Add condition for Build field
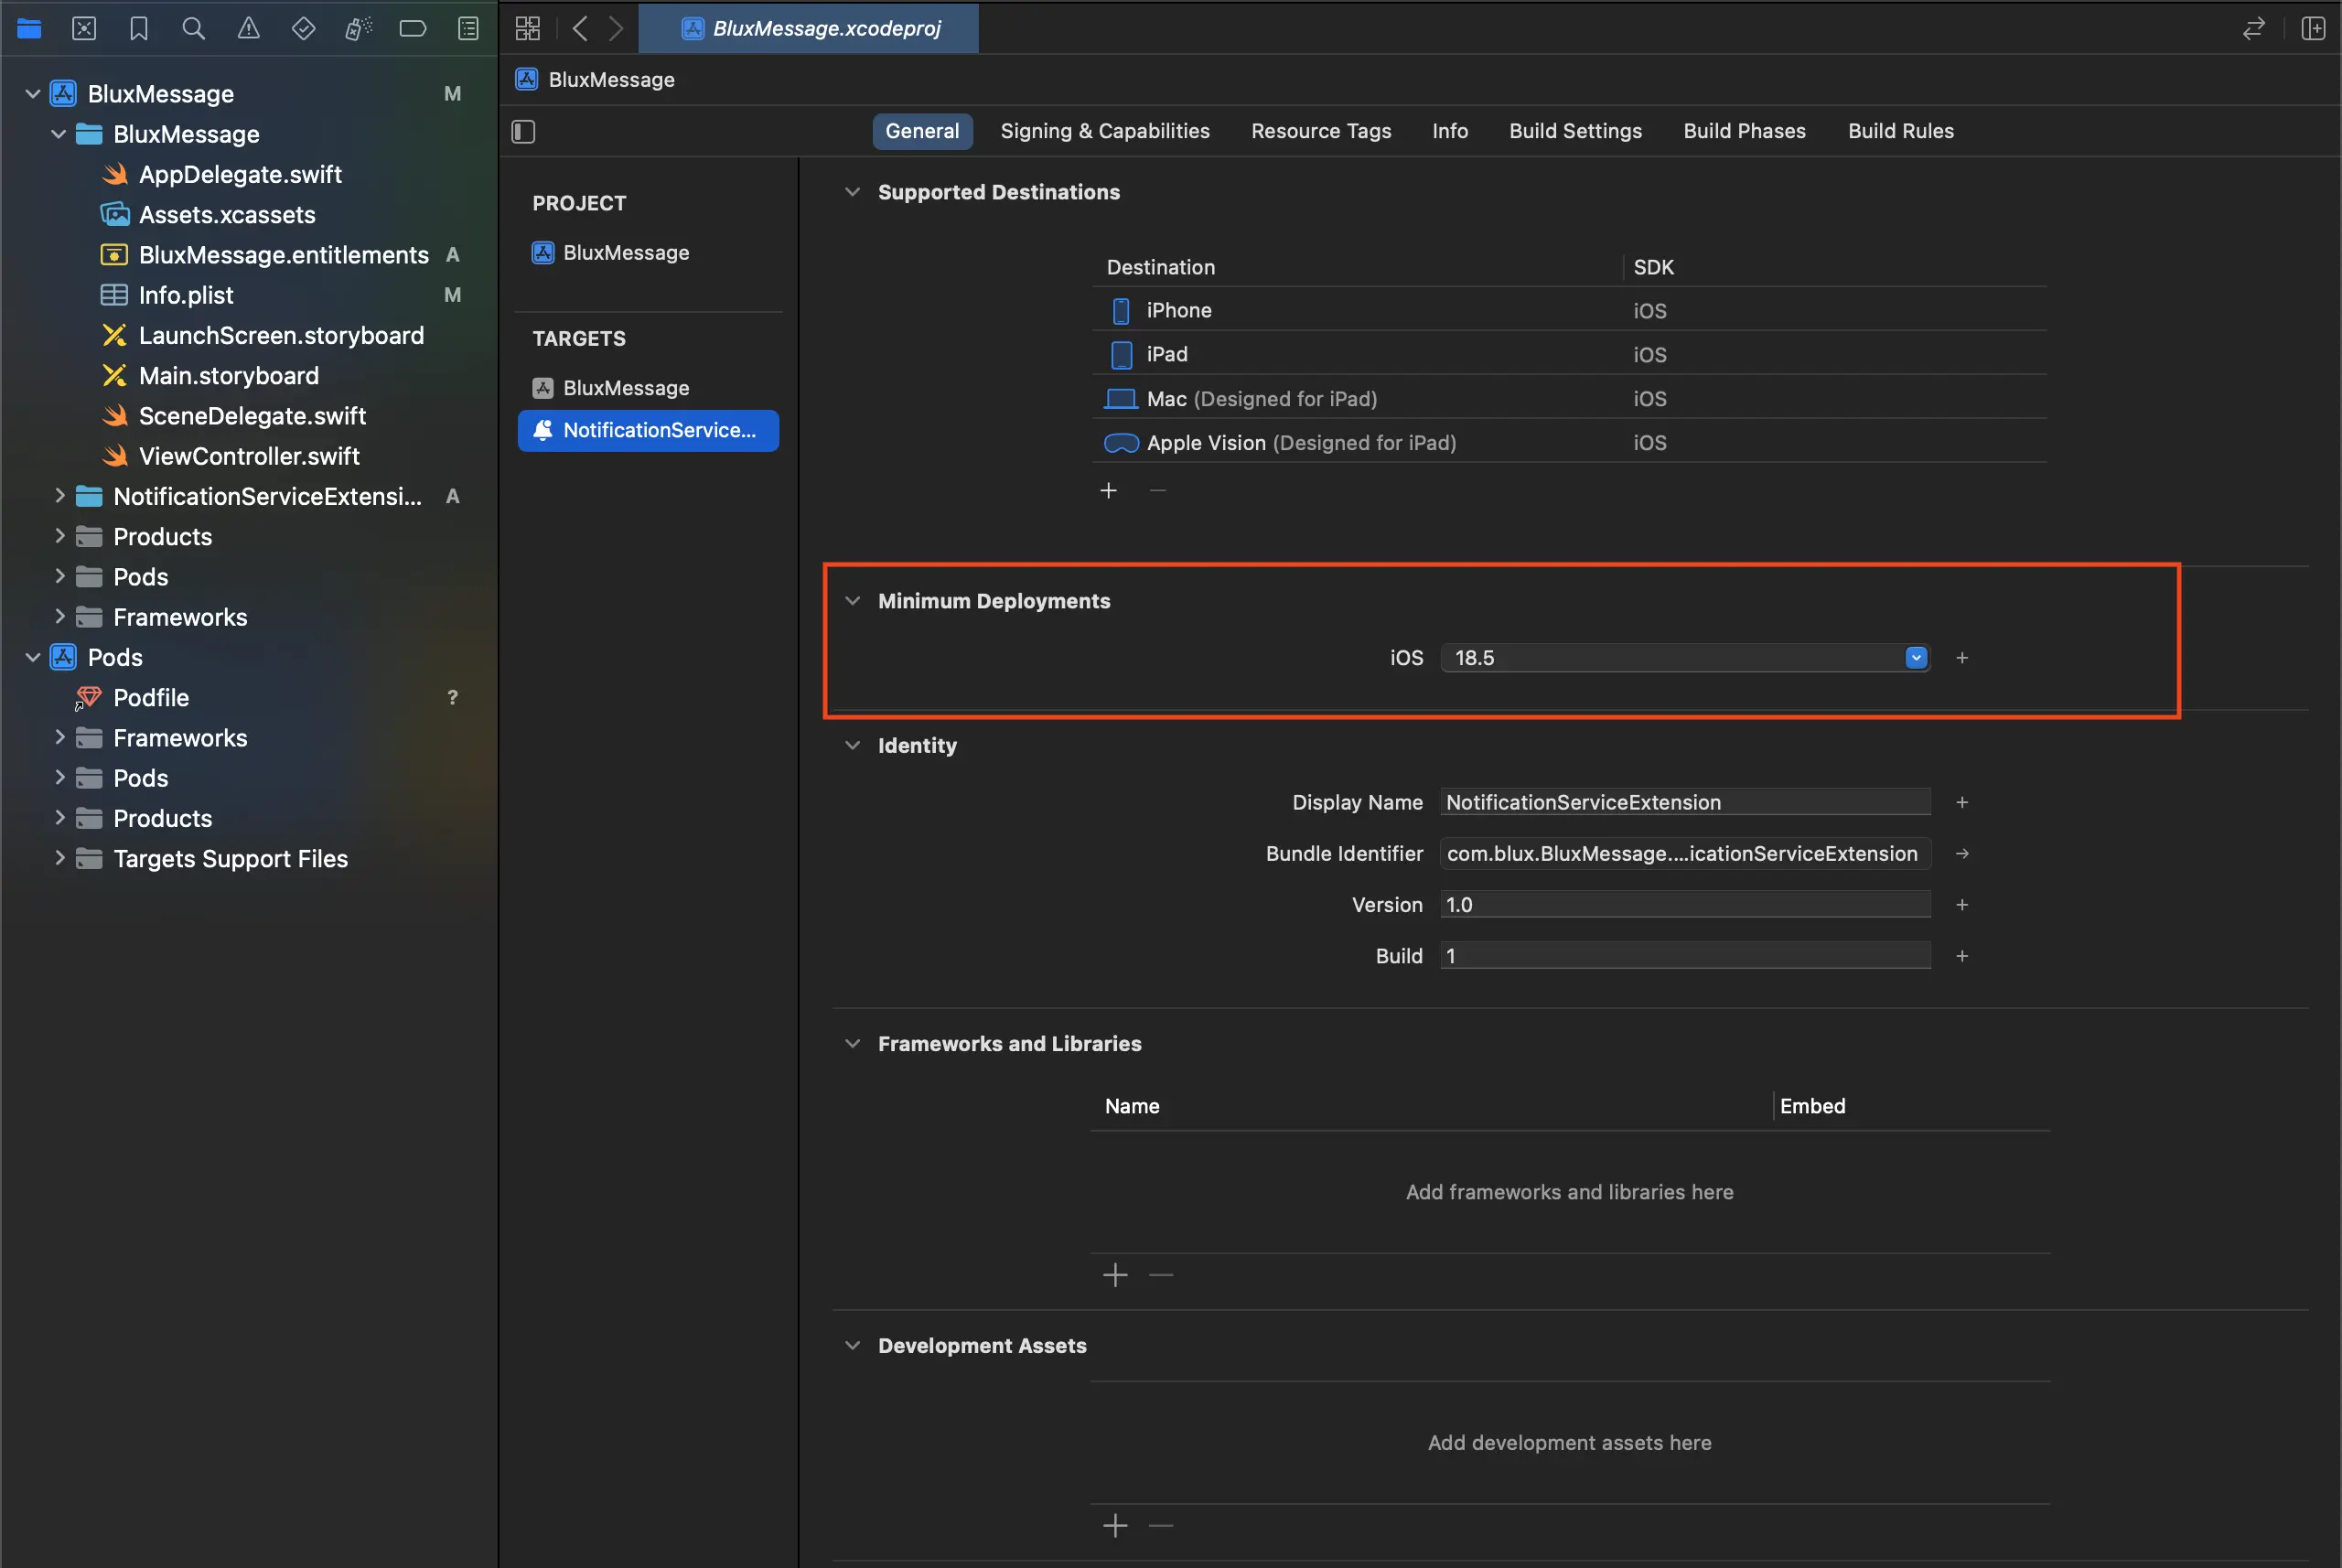 click(x=1962, y=955)
